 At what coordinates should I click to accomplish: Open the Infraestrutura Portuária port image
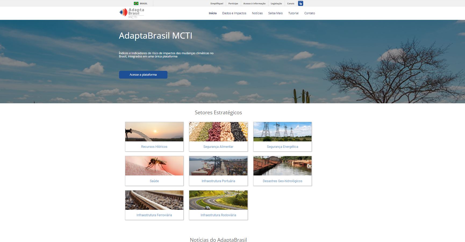point(218,166)
